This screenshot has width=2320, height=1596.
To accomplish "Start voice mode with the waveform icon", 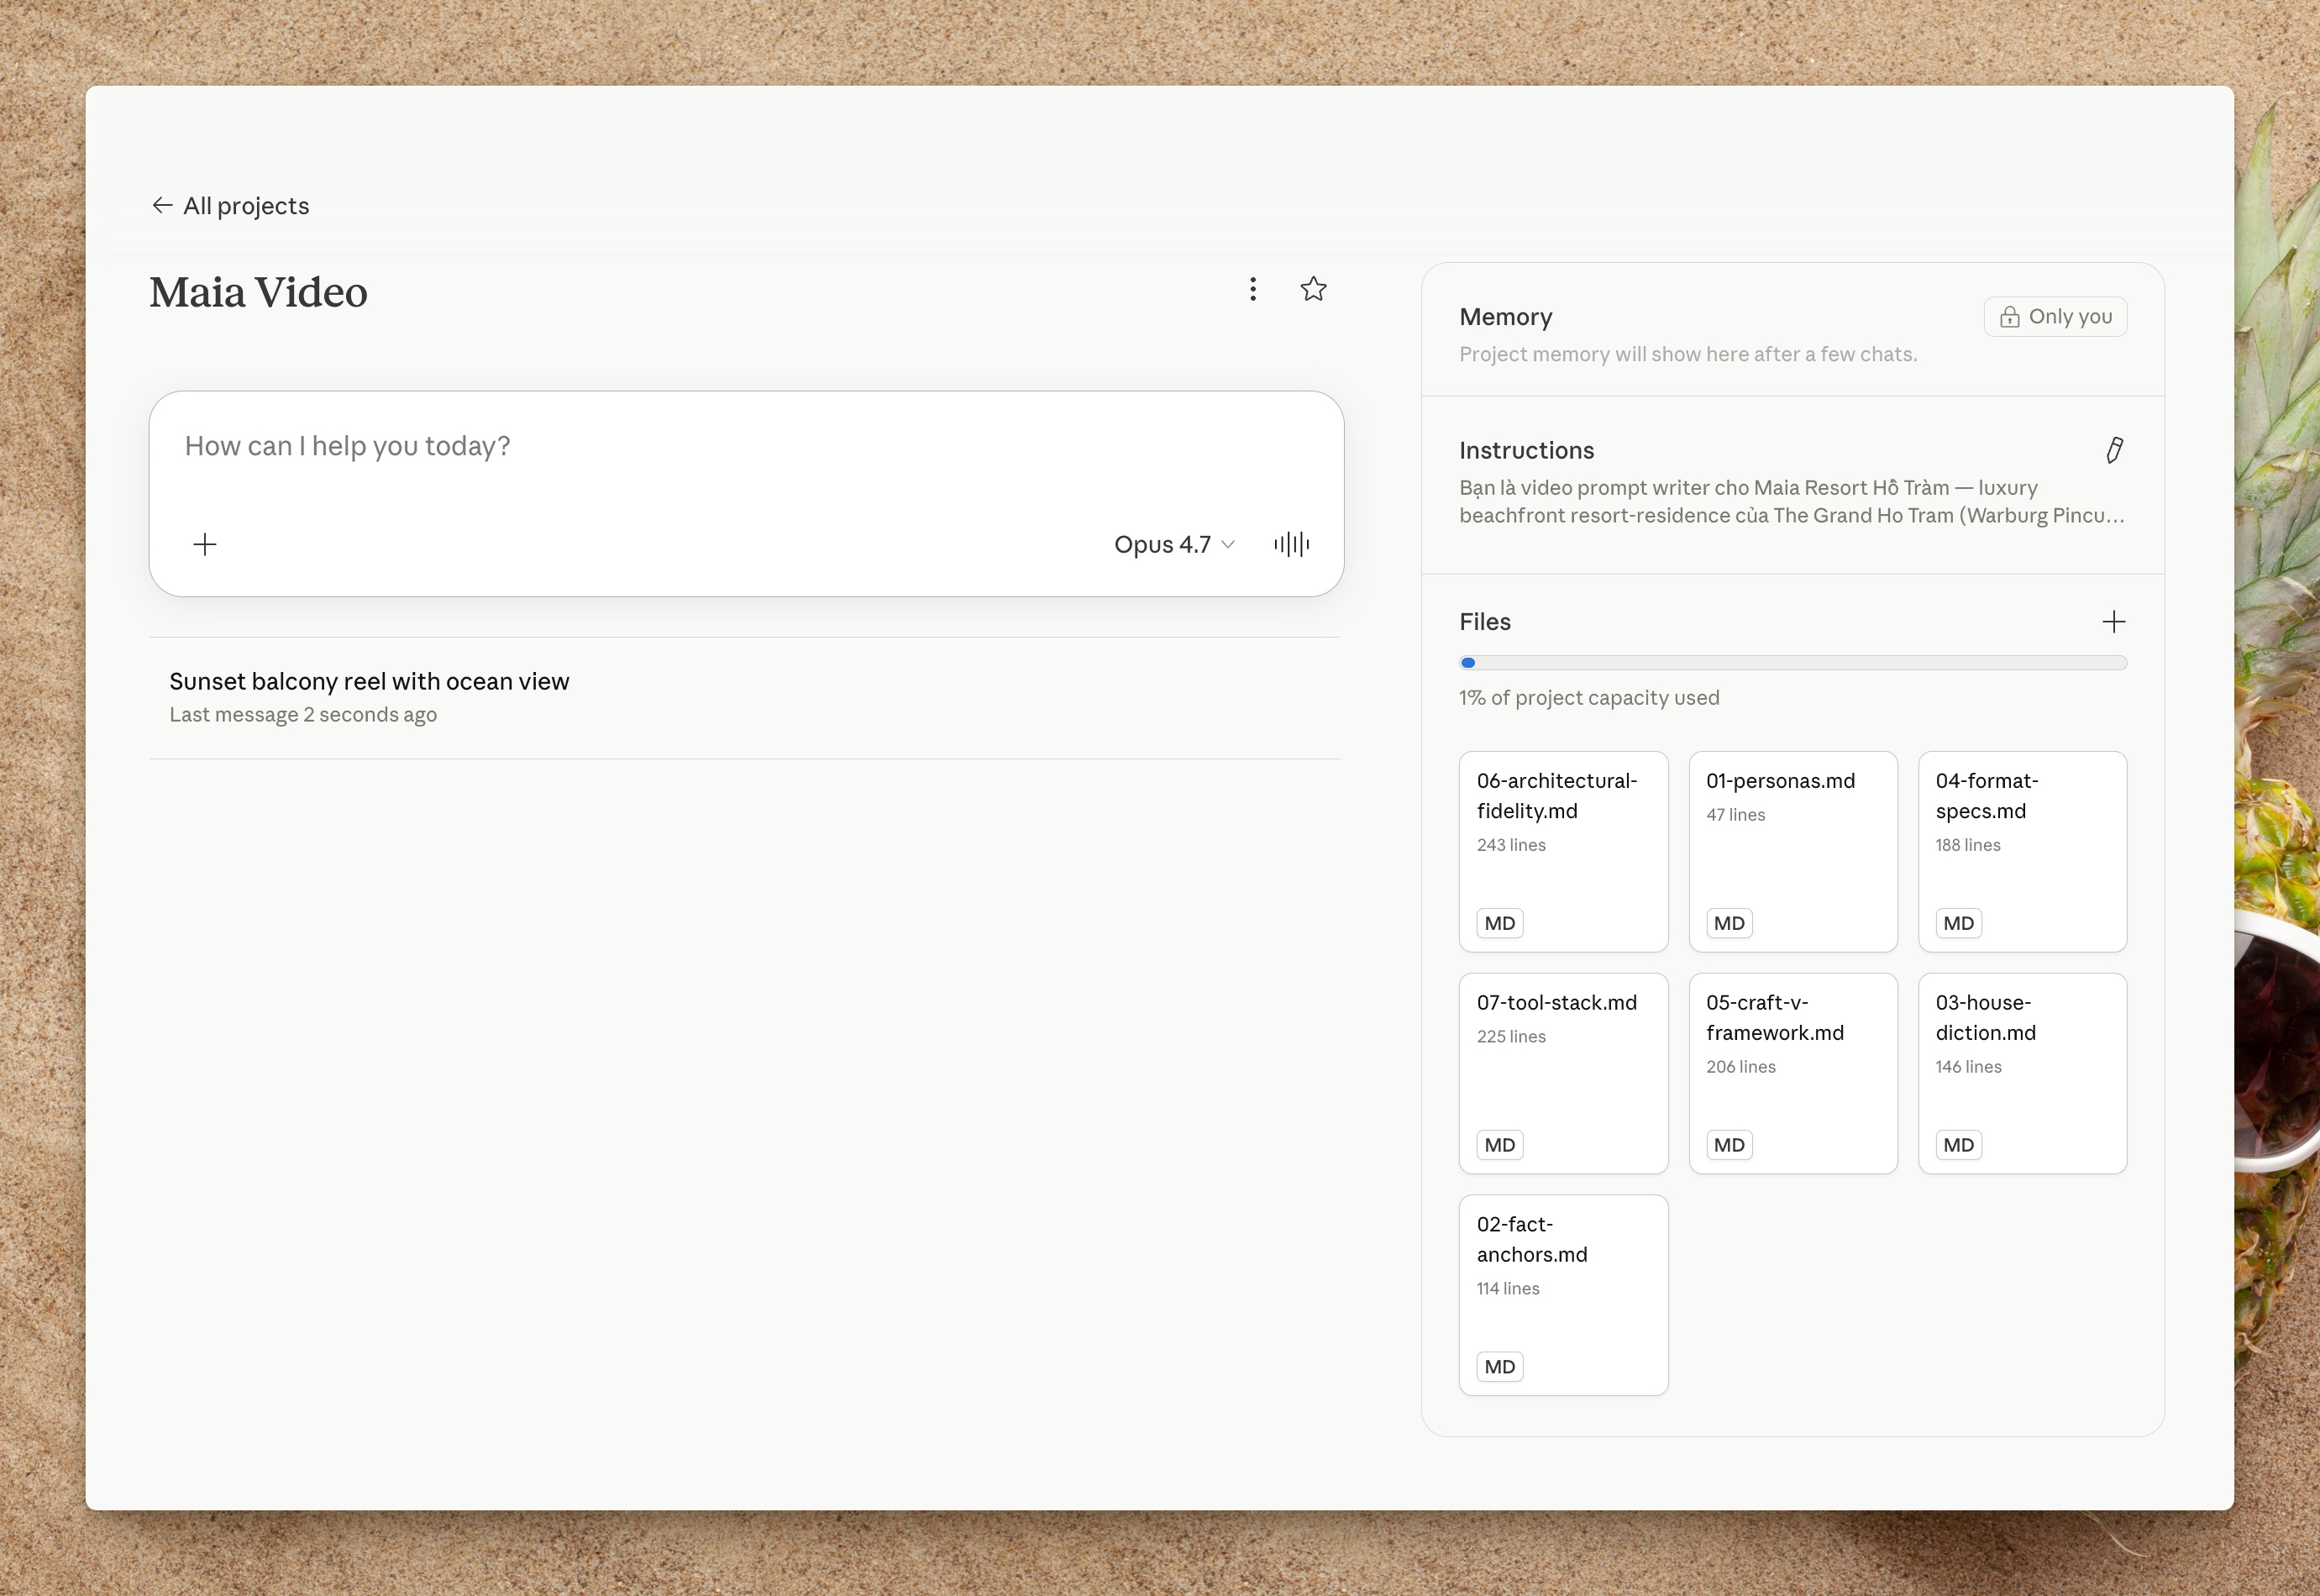I will [1291, 544].
